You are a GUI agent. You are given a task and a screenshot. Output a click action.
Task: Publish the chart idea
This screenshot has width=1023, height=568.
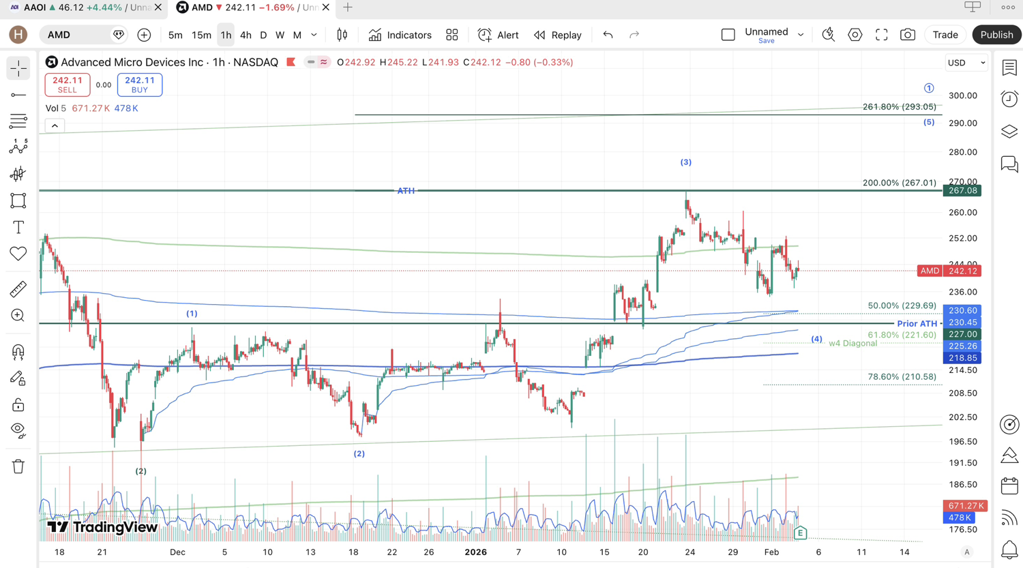pyautogui.click(x=996, y=35)
